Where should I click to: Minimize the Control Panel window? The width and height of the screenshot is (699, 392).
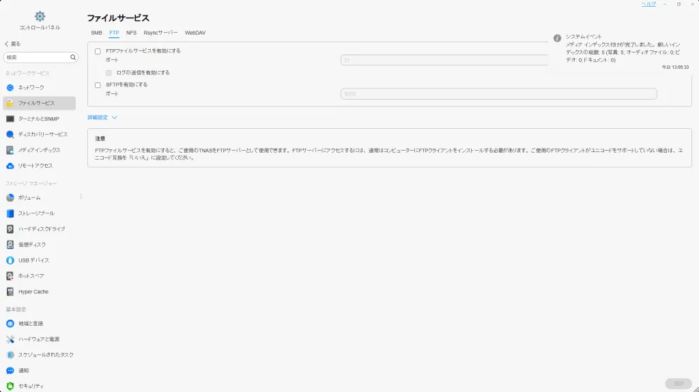tap(665, 4)
